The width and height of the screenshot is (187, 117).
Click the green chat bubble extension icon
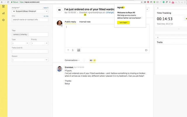(154, 2)
